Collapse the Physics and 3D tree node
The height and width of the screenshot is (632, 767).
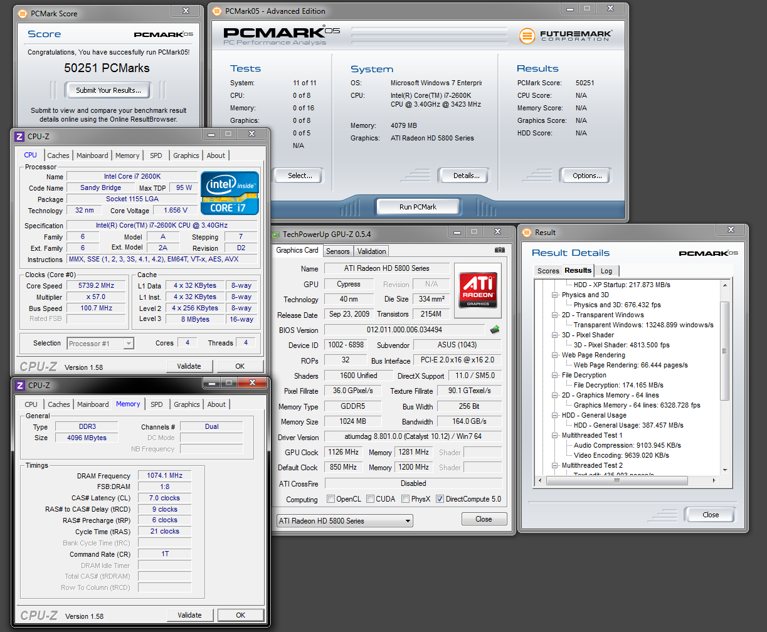[x=555, y=295]
